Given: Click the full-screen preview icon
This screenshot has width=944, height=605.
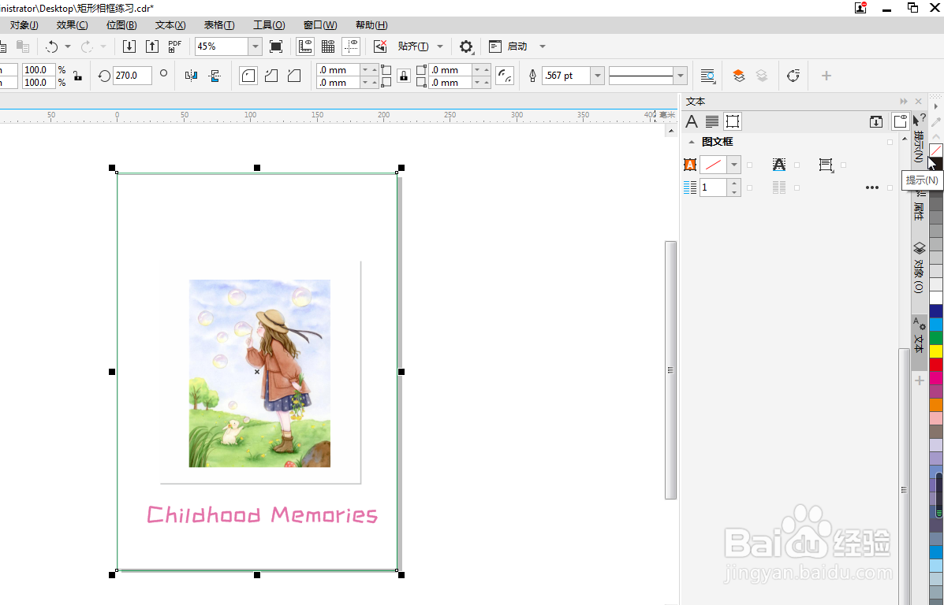Looking at the screenshot, I should [276, 46].
